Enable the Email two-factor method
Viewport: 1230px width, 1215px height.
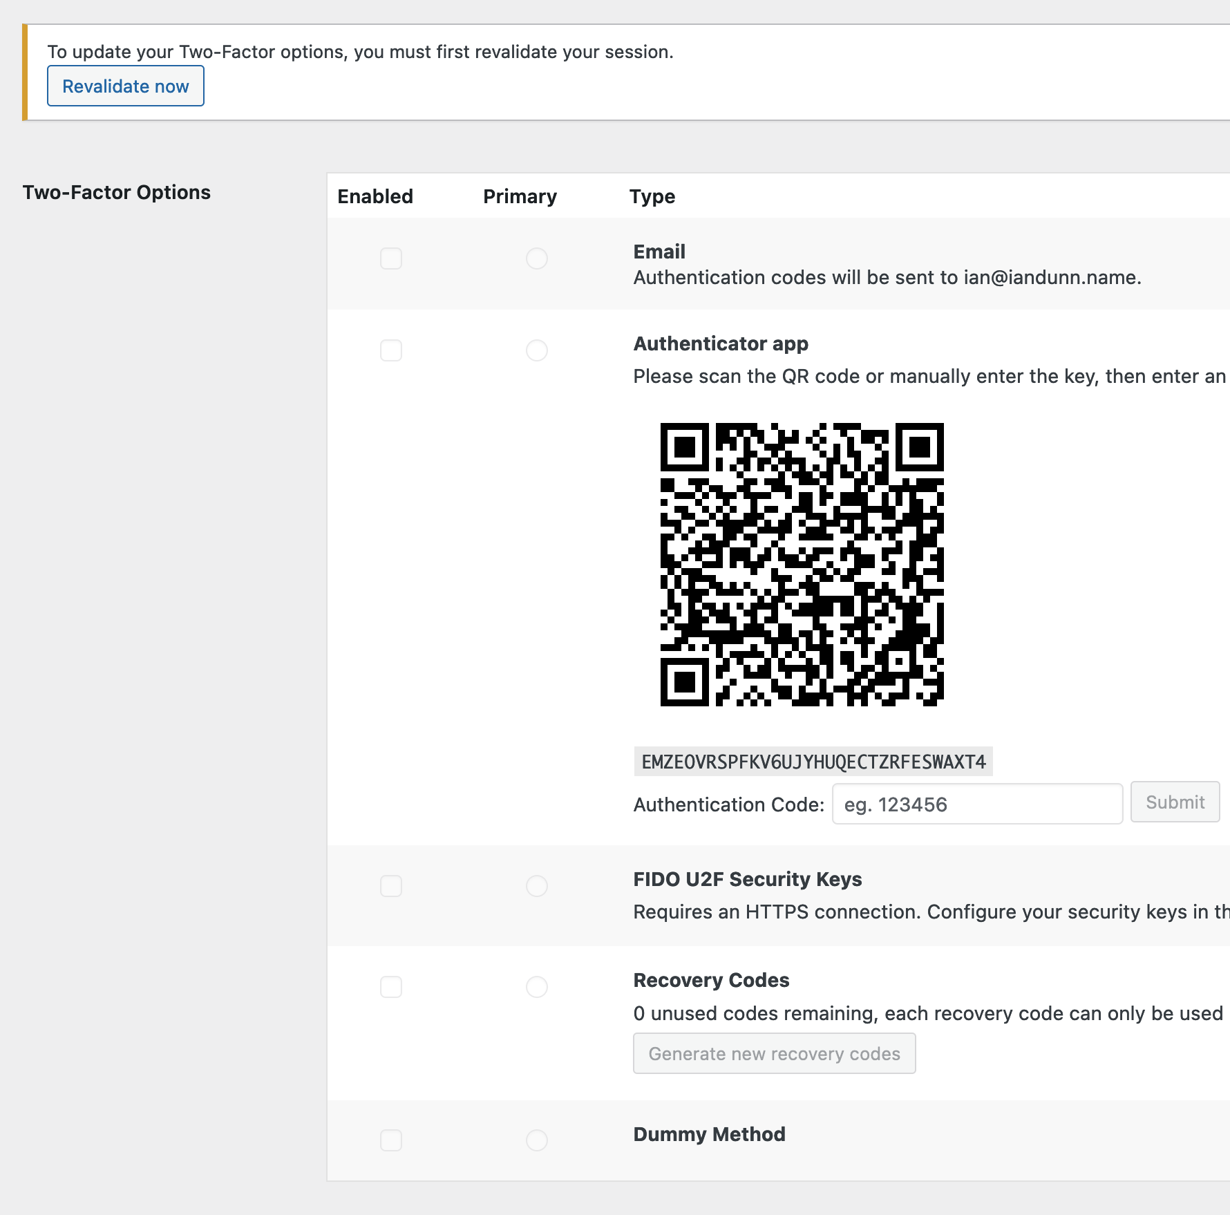390,258
